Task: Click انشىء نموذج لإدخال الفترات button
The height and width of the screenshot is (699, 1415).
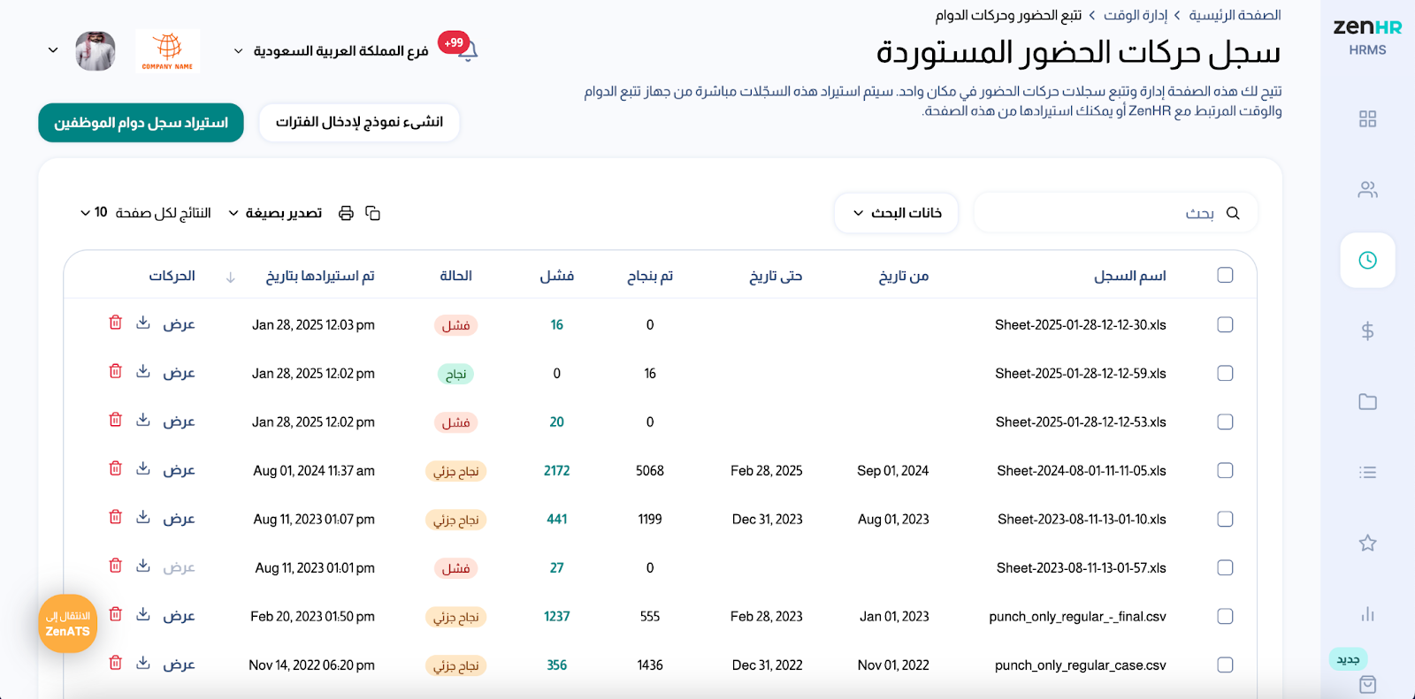Action: click(x=359, y=122)
